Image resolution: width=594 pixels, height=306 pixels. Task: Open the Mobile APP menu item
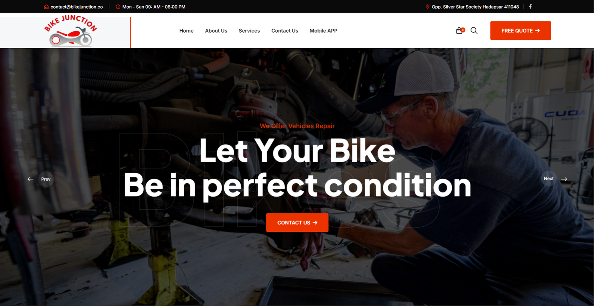point(323,31)
